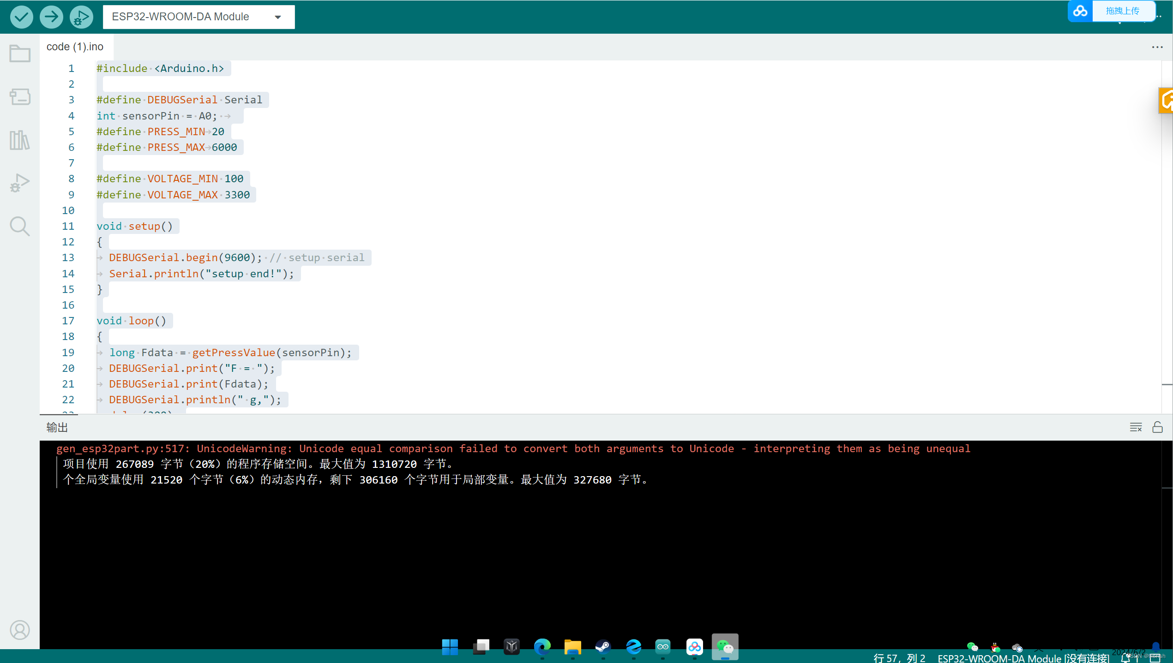Open the Sketchbook folder sidebar icon
Screen dimensions: 1173x663
20,54
